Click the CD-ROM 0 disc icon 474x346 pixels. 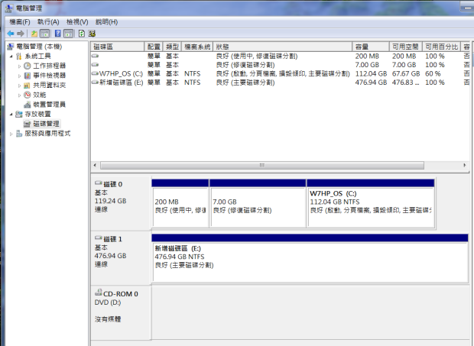(99, 292)
